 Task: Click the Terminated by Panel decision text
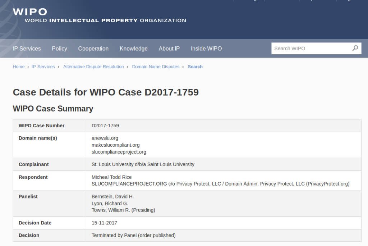(133, 235)
